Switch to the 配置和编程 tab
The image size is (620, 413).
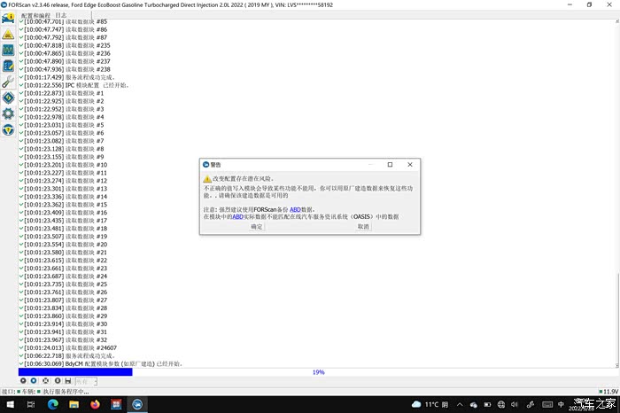tap(35, 15)
